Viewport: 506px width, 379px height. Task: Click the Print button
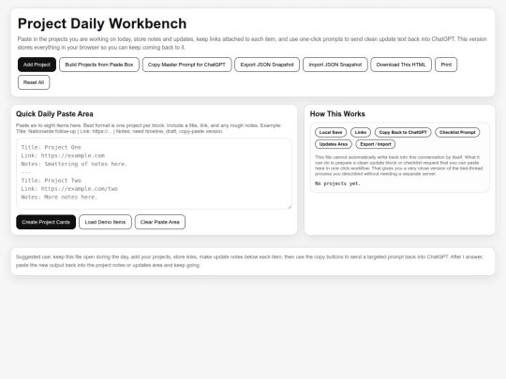446,65
